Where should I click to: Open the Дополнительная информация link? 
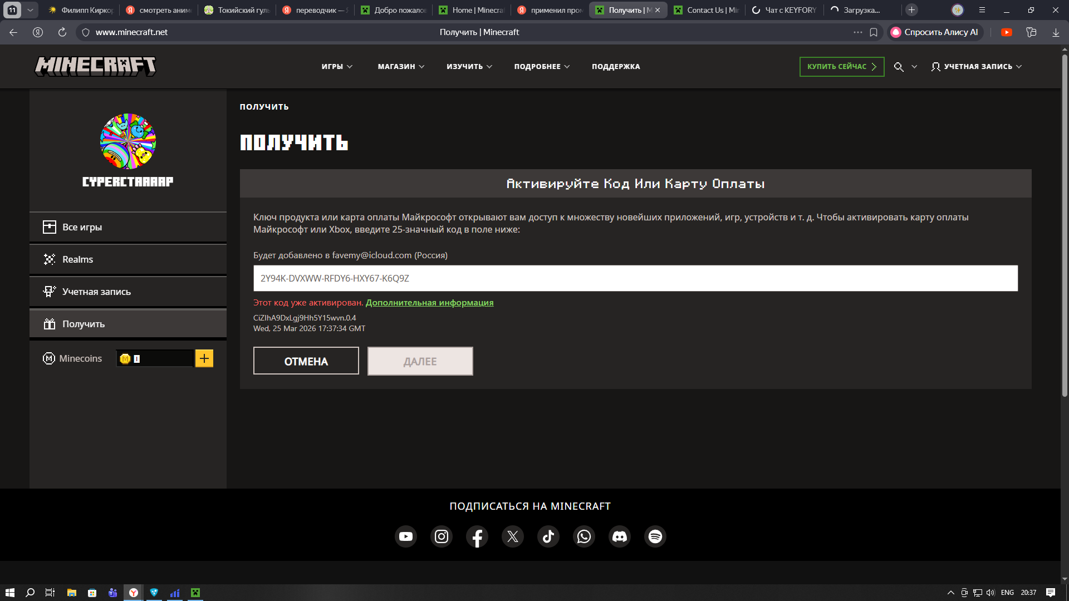click(x=429, y=303)
